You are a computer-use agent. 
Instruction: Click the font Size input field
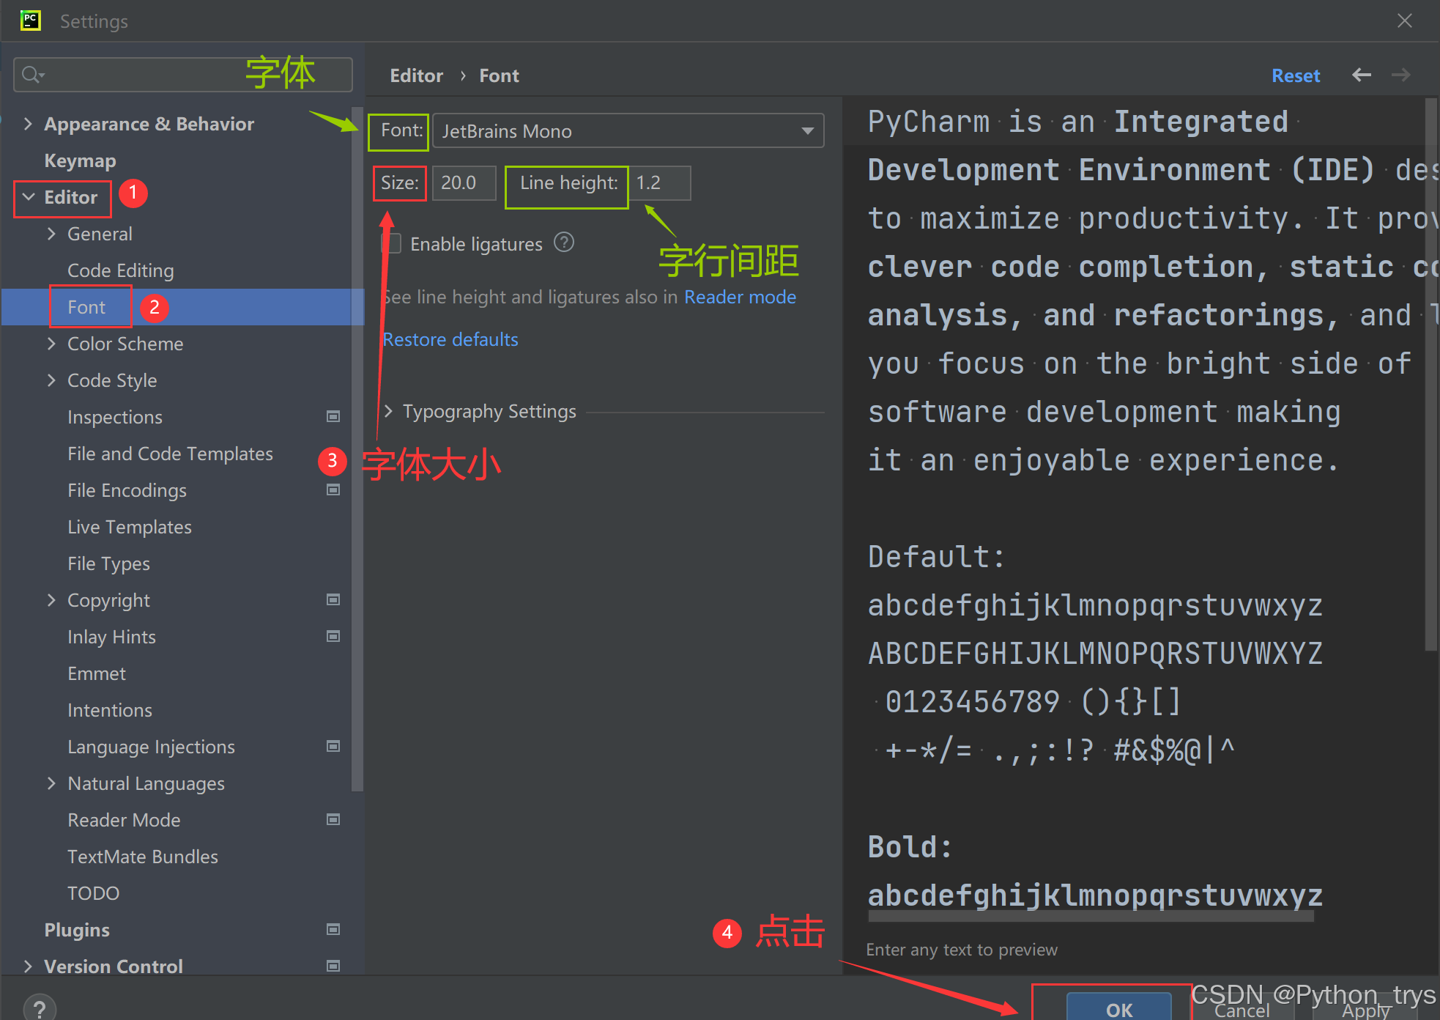point(464,183)
